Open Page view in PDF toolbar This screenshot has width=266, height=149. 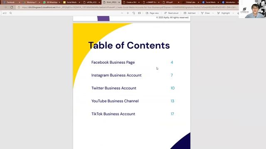coord(152,13)
